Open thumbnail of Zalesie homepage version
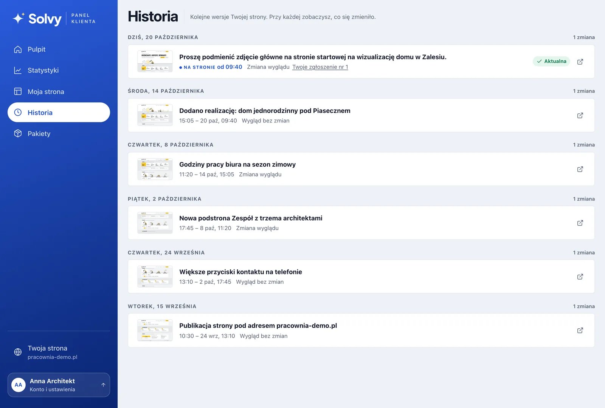Viewport: 605px width, 408px height. coord(155,61)
